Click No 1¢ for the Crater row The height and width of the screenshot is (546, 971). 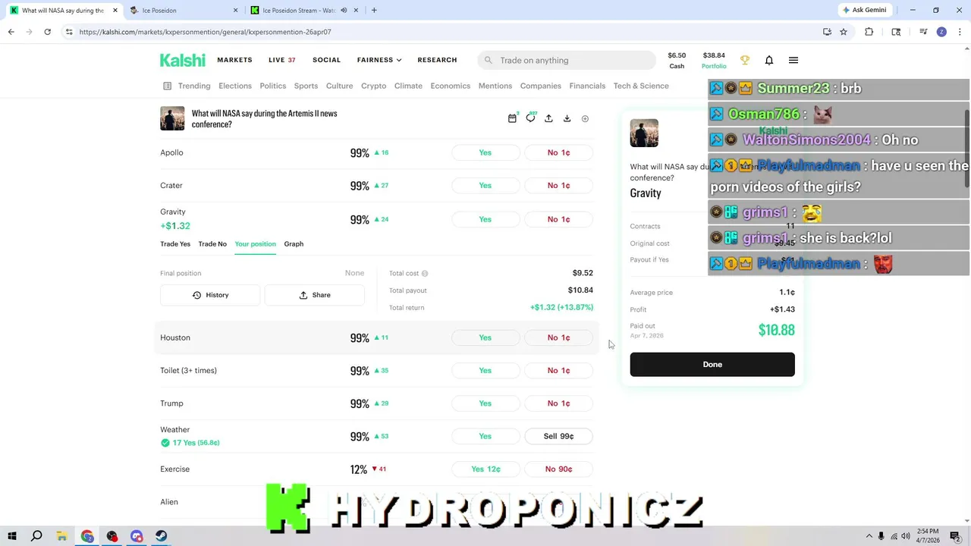(x=558, y=185)
